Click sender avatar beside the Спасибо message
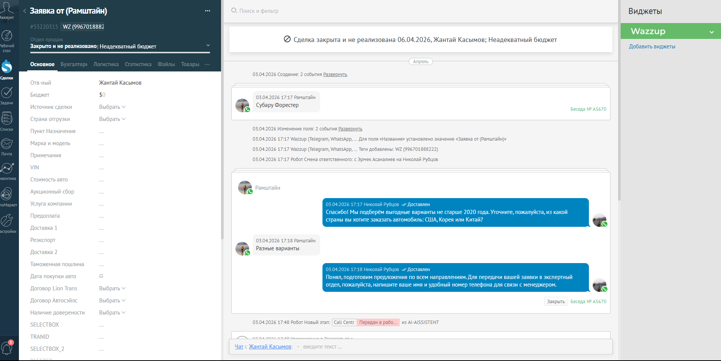Screen dimensions: 721x361 click(x=600, y=220)
